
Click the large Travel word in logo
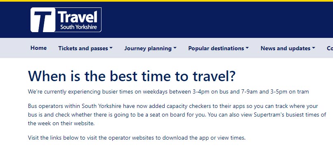point(77,17)
